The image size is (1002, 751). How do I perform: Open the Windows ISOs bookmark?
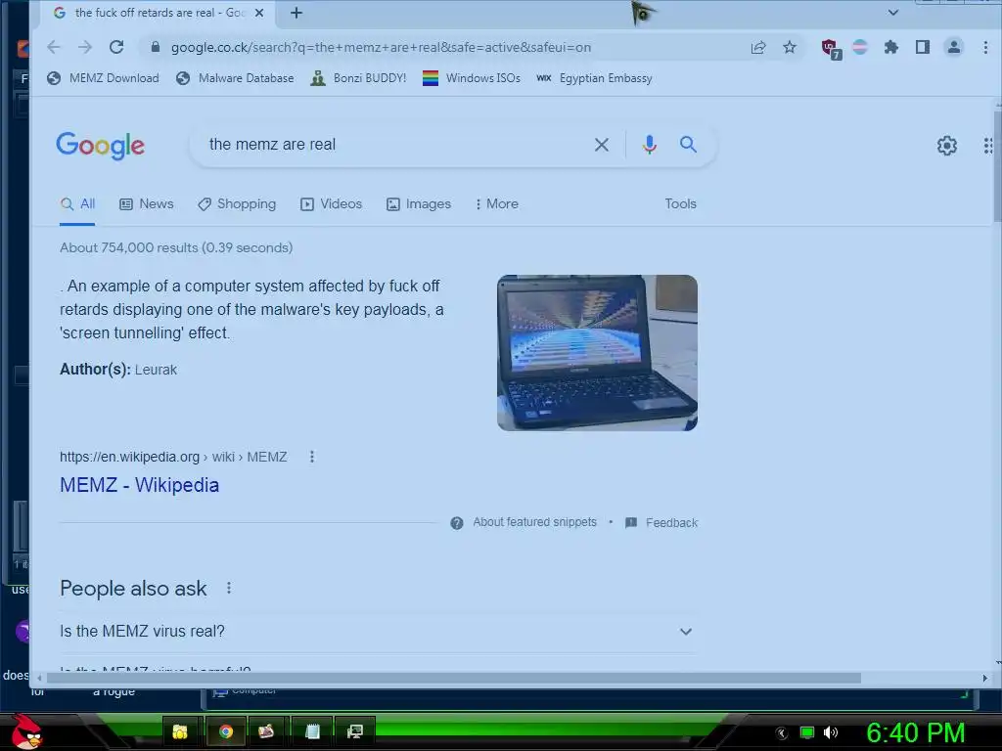click(x=472, y=78)
